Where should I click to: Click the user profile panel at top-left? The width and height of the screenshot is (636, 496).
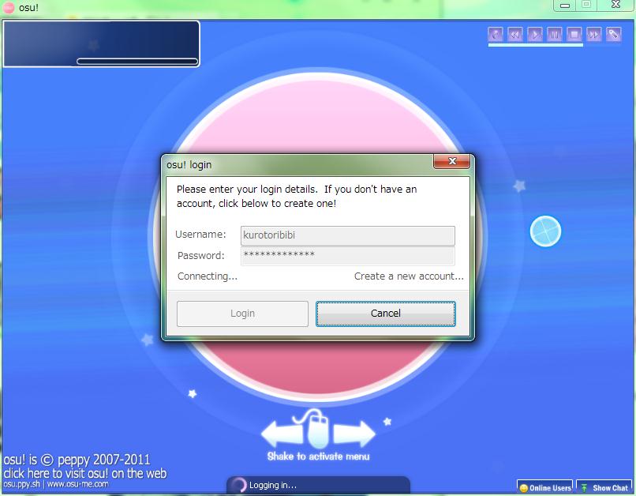pyautogui.click(x=101, y=43)
